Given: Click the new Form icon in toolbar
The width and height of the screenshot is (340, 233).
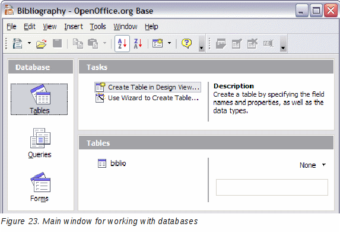Looking at the screenshot, I should [157, 43].
